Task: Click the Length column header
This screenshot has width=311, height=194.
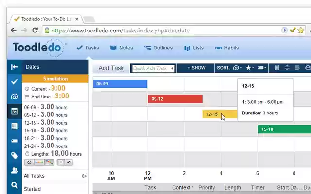Action: (x=233, y=187)
